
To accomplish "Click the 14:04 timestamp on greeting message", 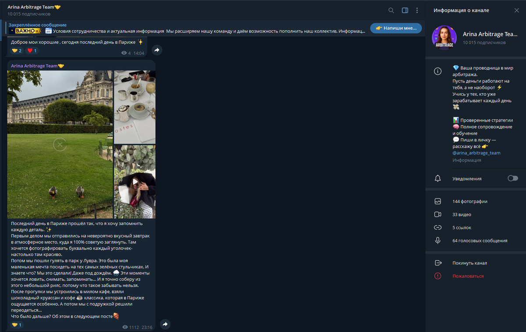I will 139,53.
